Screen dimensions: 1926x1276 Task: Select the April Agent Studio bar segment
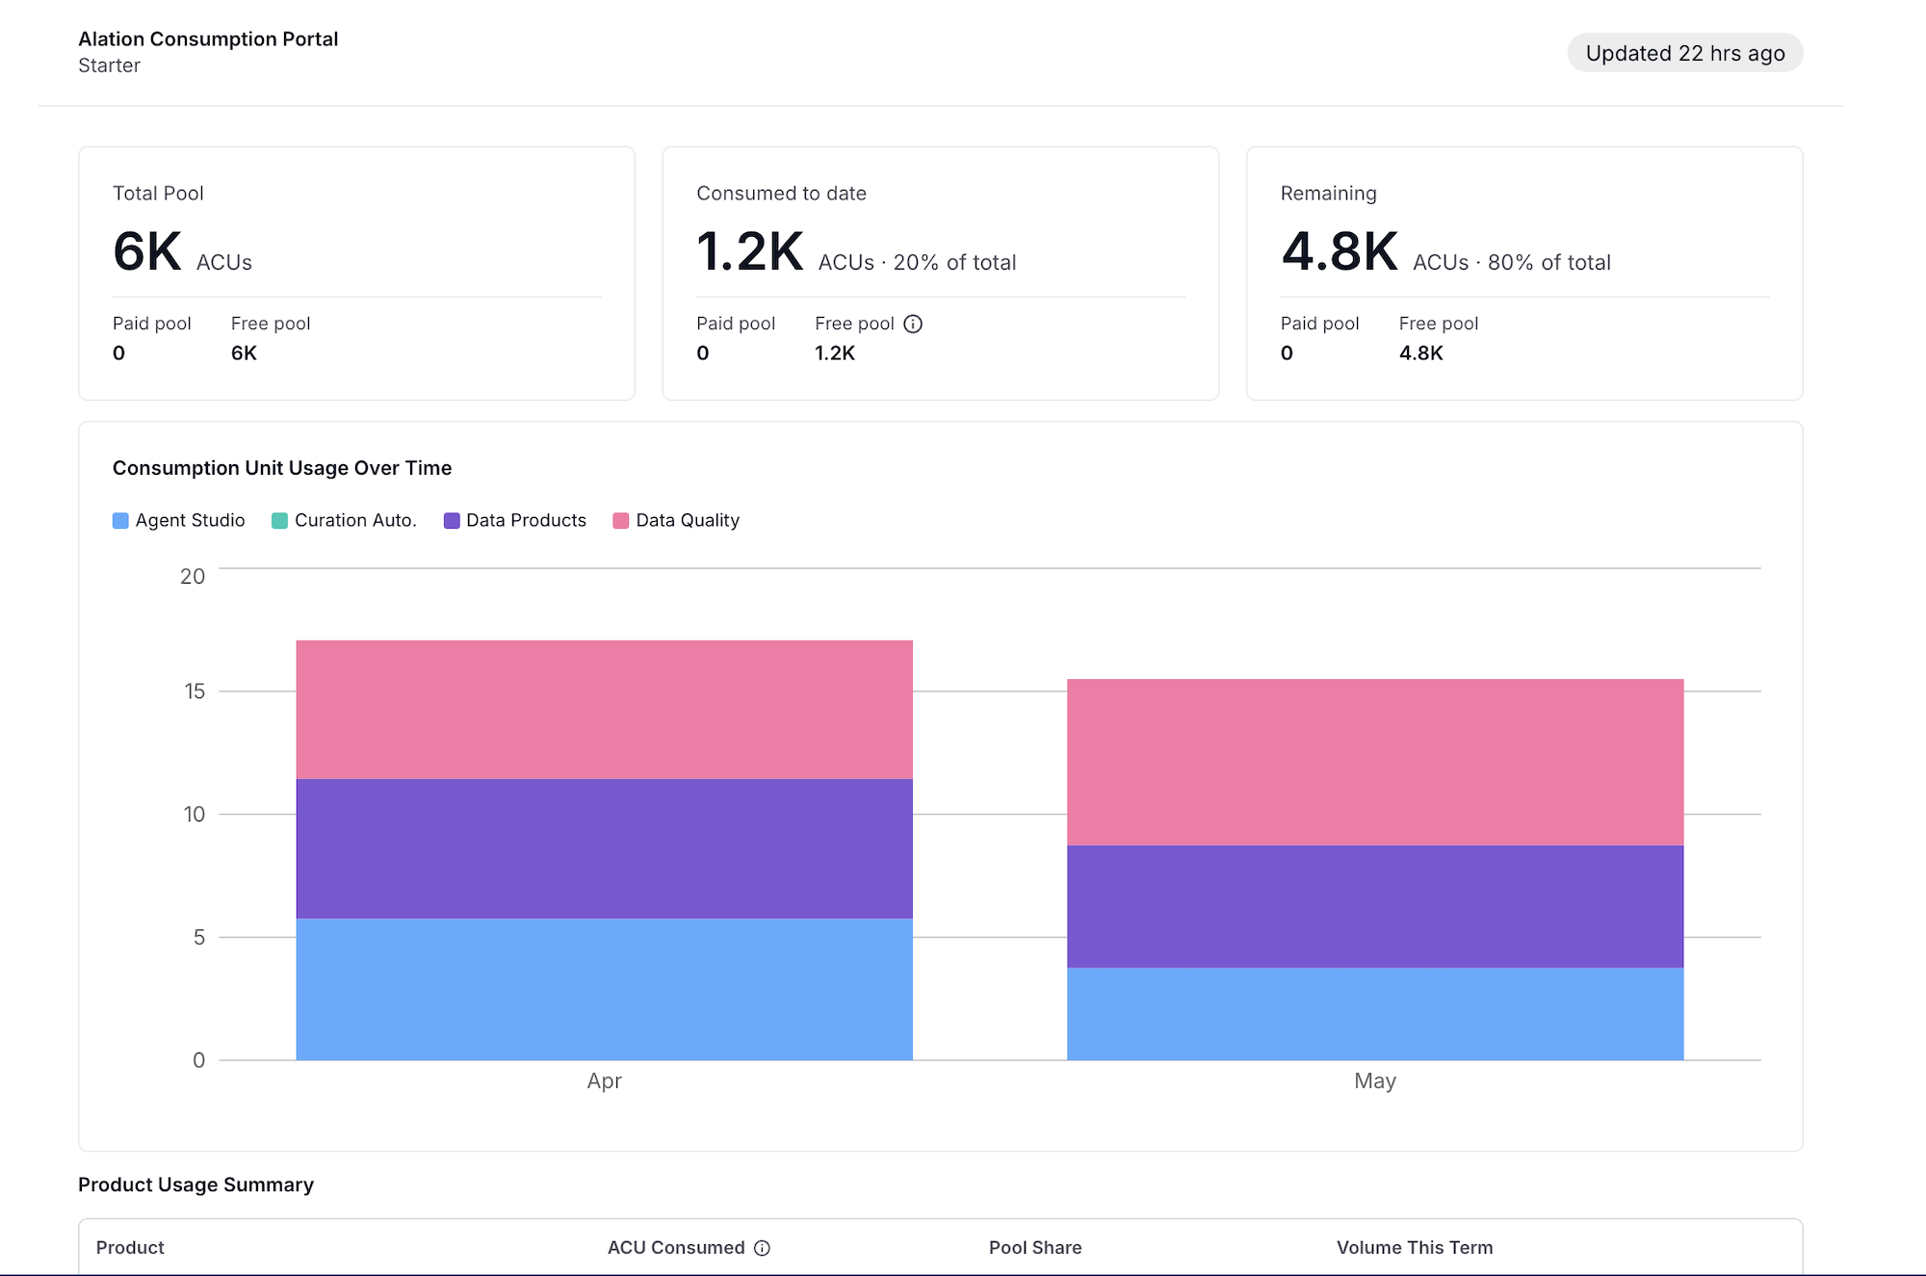(605, 989)
